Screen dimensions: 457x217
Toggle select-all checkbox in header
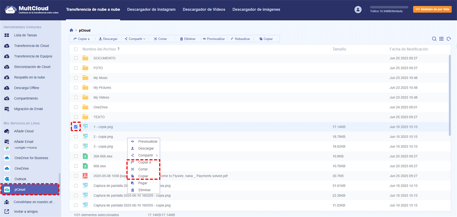pos(76,49)
